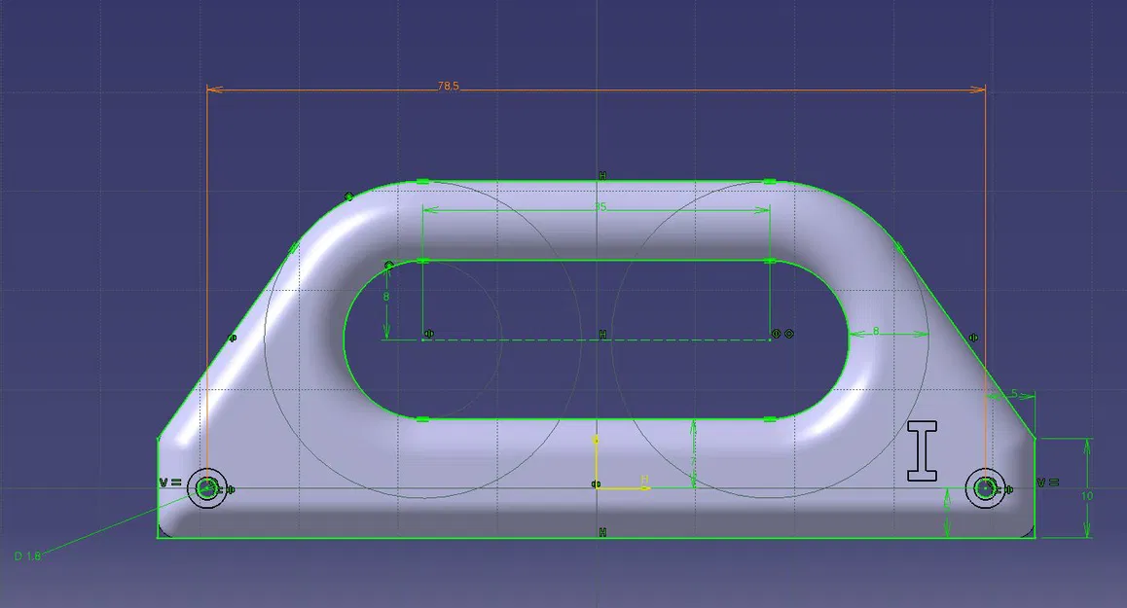The width and height of the screenshot is (1127, 608).
Task: Click the left 'V =' constraint symbol
Action: [169, 483]
